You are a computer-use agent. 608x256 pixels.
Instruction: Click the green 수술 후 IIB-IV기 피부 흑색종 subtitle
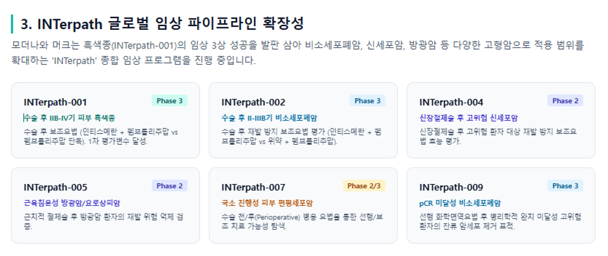[x=69, y=118]
